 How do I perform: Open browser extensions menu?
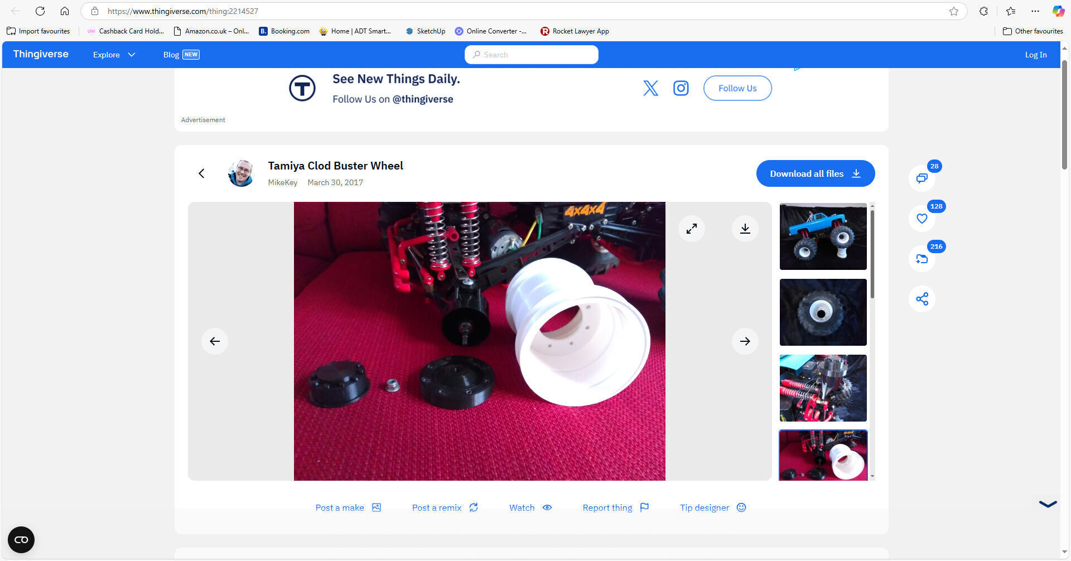pos(983,11)
